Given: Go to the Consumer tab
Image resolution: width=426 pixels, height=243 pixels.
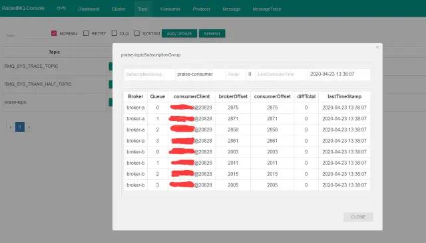Looking at the screenshot, I should (170, 9).
